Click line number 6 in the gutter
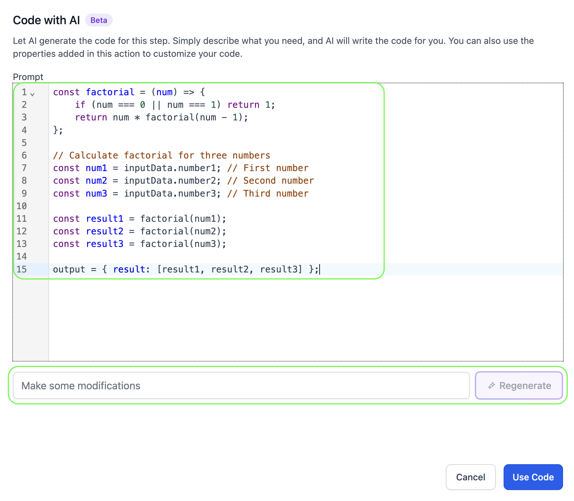Viewport: 574px width, 501px height. coord(24,155)
